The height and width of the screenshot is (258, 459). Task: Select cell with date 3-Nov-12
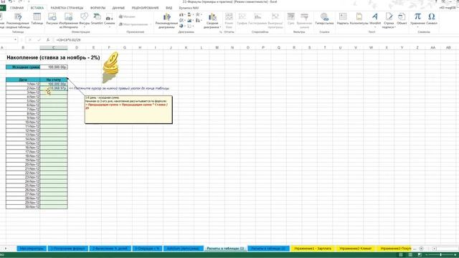tap(23, 92)
